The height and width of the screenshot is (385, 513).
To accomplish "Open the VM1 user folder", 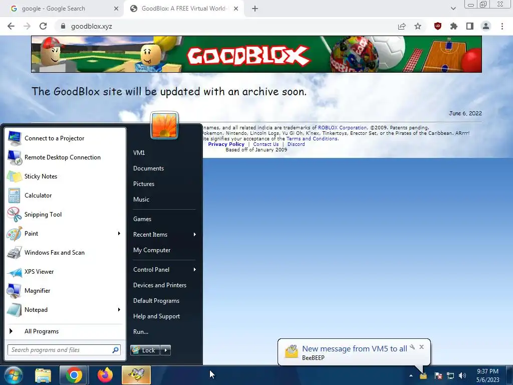I will tap(139, 153).
